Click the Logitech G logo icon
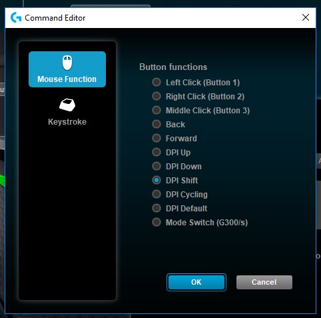This screenshot has height=318, width=321. coord(16,17)
